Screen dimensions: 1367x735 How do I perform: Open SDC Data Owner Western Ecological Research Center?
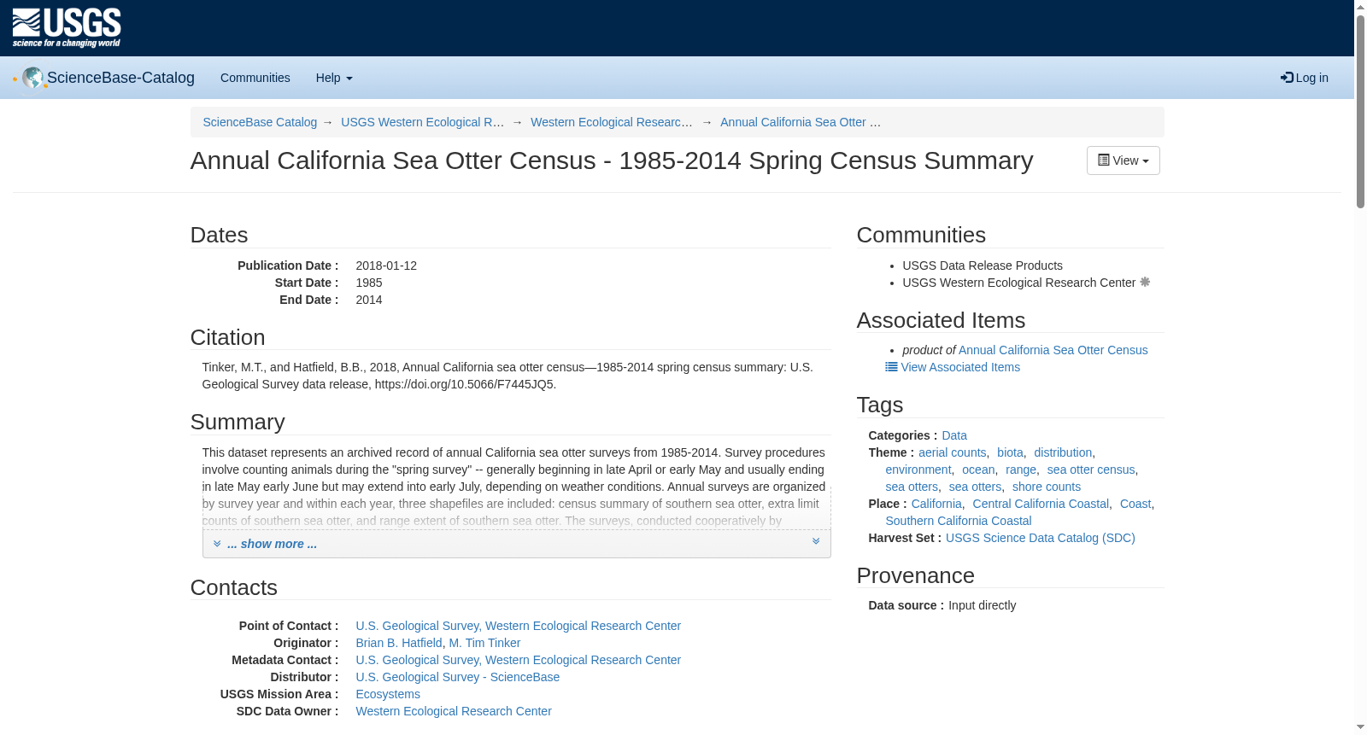click(454, 711)
